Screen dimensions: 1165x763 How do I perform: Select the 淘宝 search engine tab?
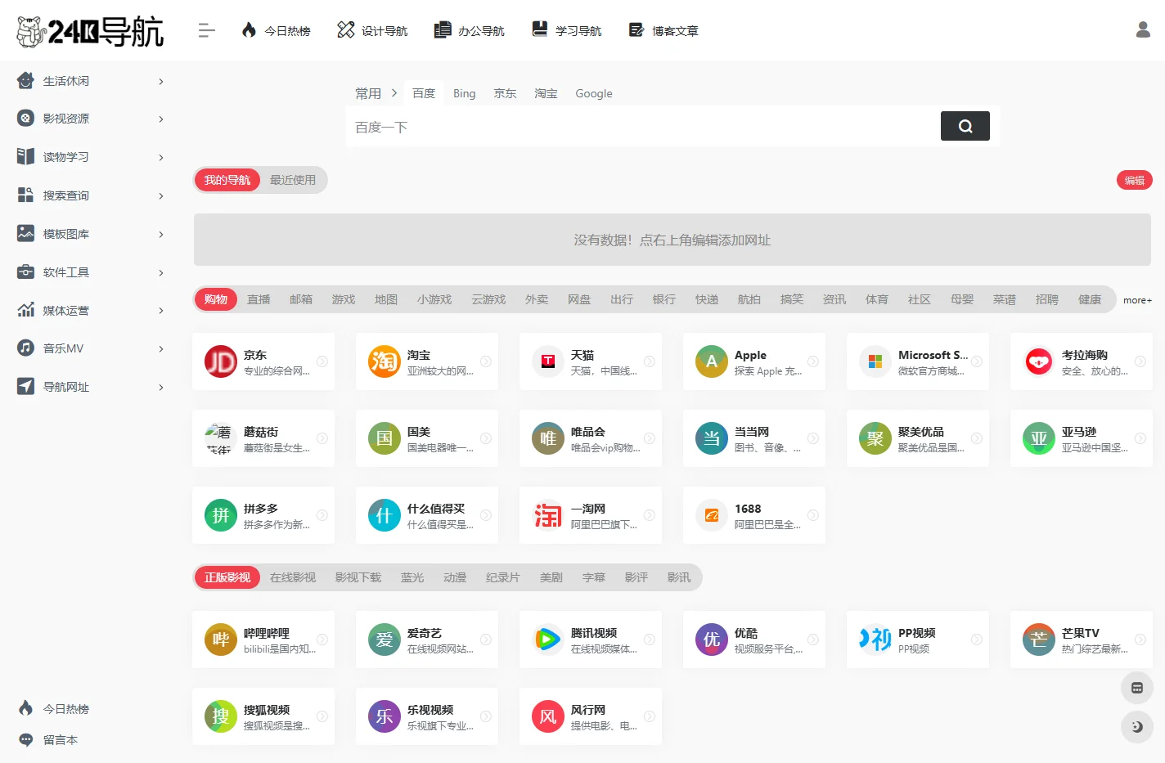click(x=546, y=93)
